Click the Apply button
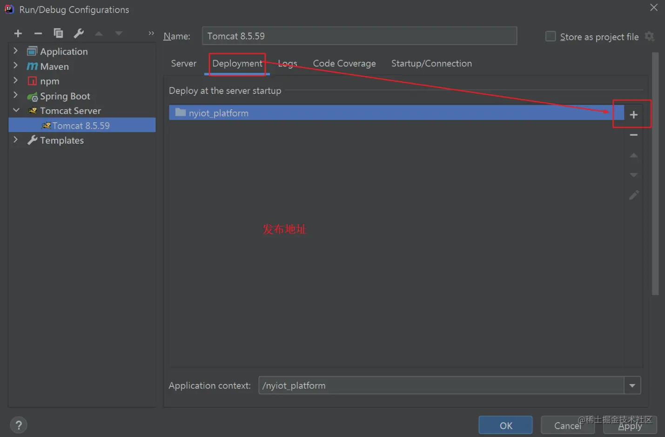This screenshot has height=437, width=665. [x=630, y=425]
